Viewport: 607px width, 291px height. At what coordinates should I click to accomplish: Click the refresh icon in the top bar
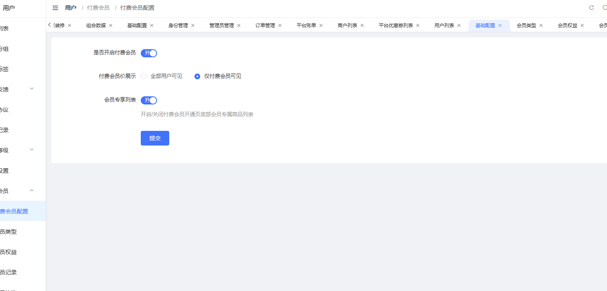tap(592, 8)
